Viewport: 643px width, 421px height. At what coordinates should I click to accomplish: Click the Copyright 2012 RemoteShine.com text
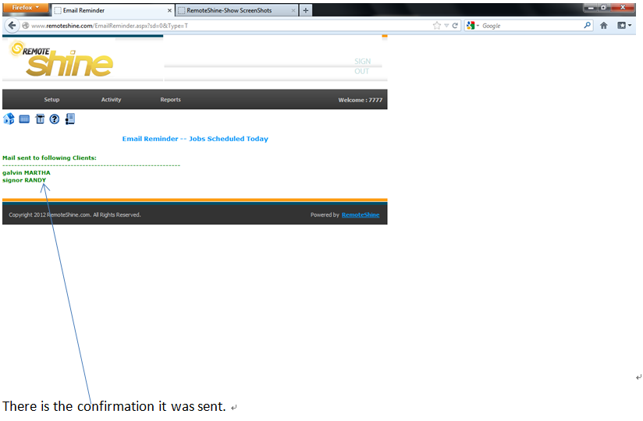75,214
